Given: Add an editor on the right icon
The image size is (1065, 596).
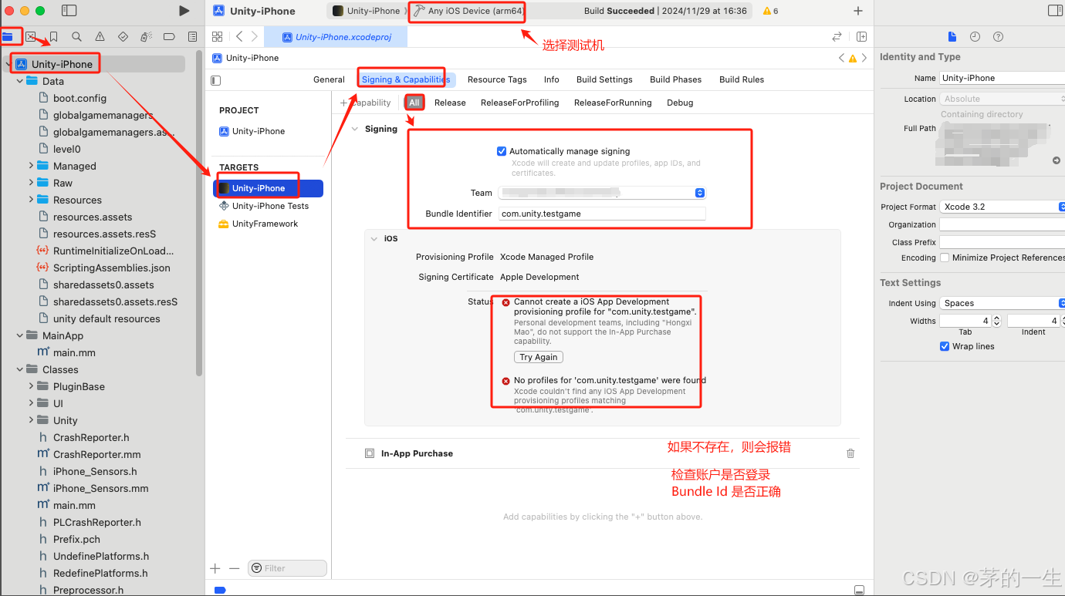Looking at the screenshot, I should point(861,36).
